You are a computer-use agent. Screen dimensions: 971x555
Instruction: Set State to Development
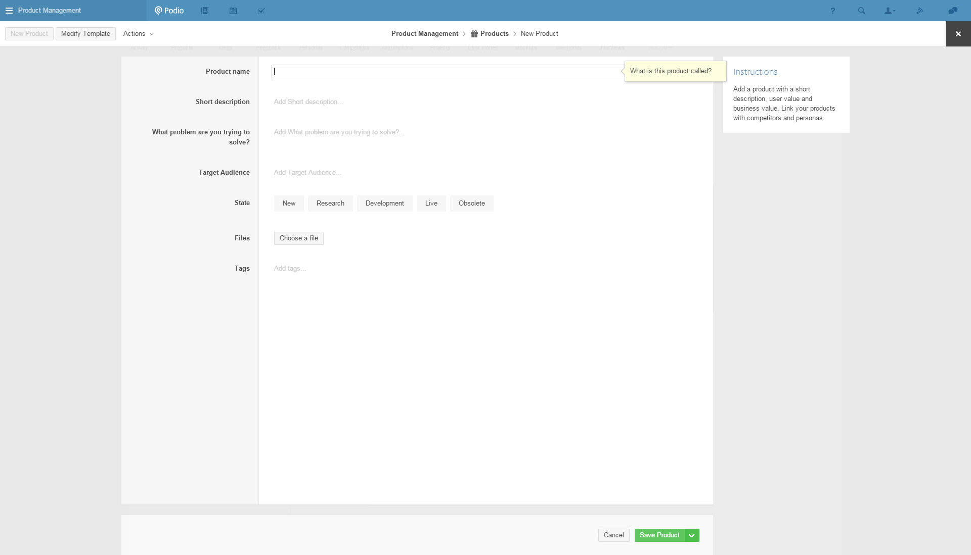pyautogui.click(x=384, y=203)
